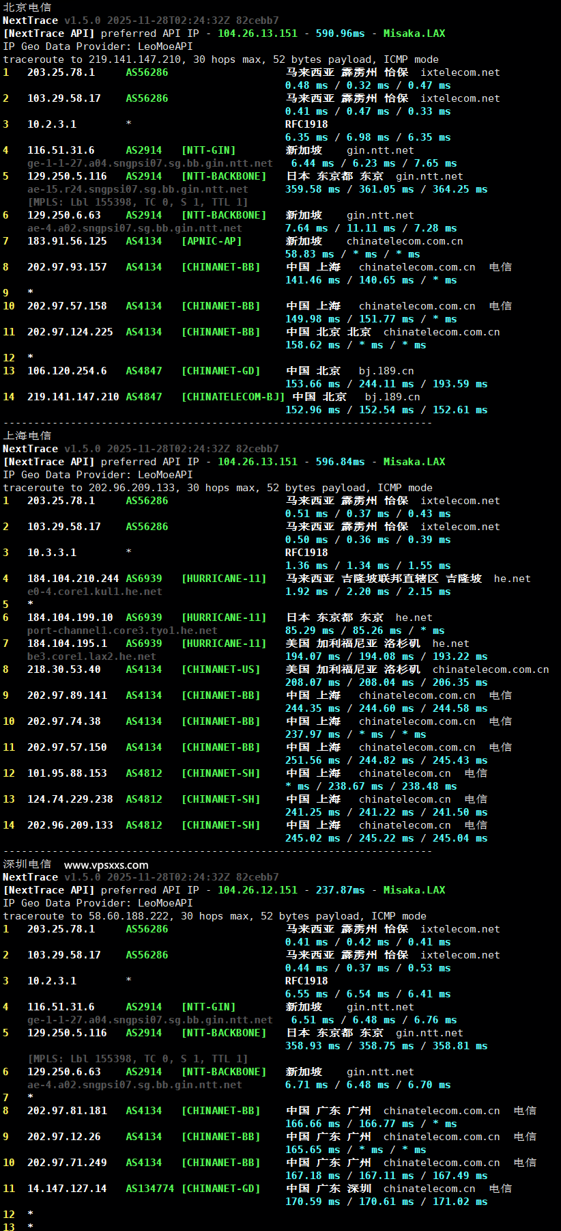Screen dimensions: 561x1231
Task: Click the [APNIC-AP] network tag
Action: point(211,241)
